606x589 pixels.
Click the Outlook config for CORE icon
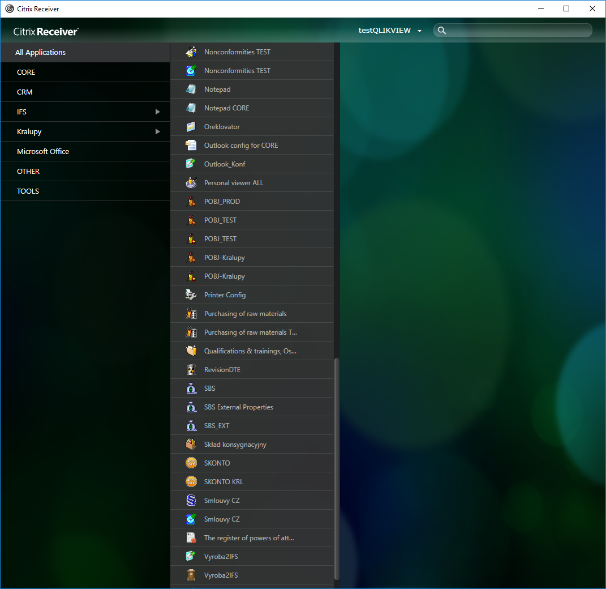point(191,146)
